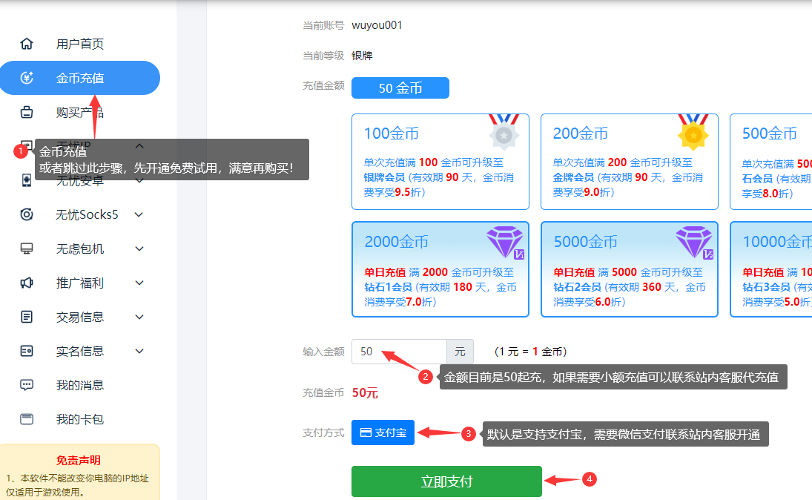Select the home icon beside 用户首页
This screenshot has height=500, width=812.
27,44
